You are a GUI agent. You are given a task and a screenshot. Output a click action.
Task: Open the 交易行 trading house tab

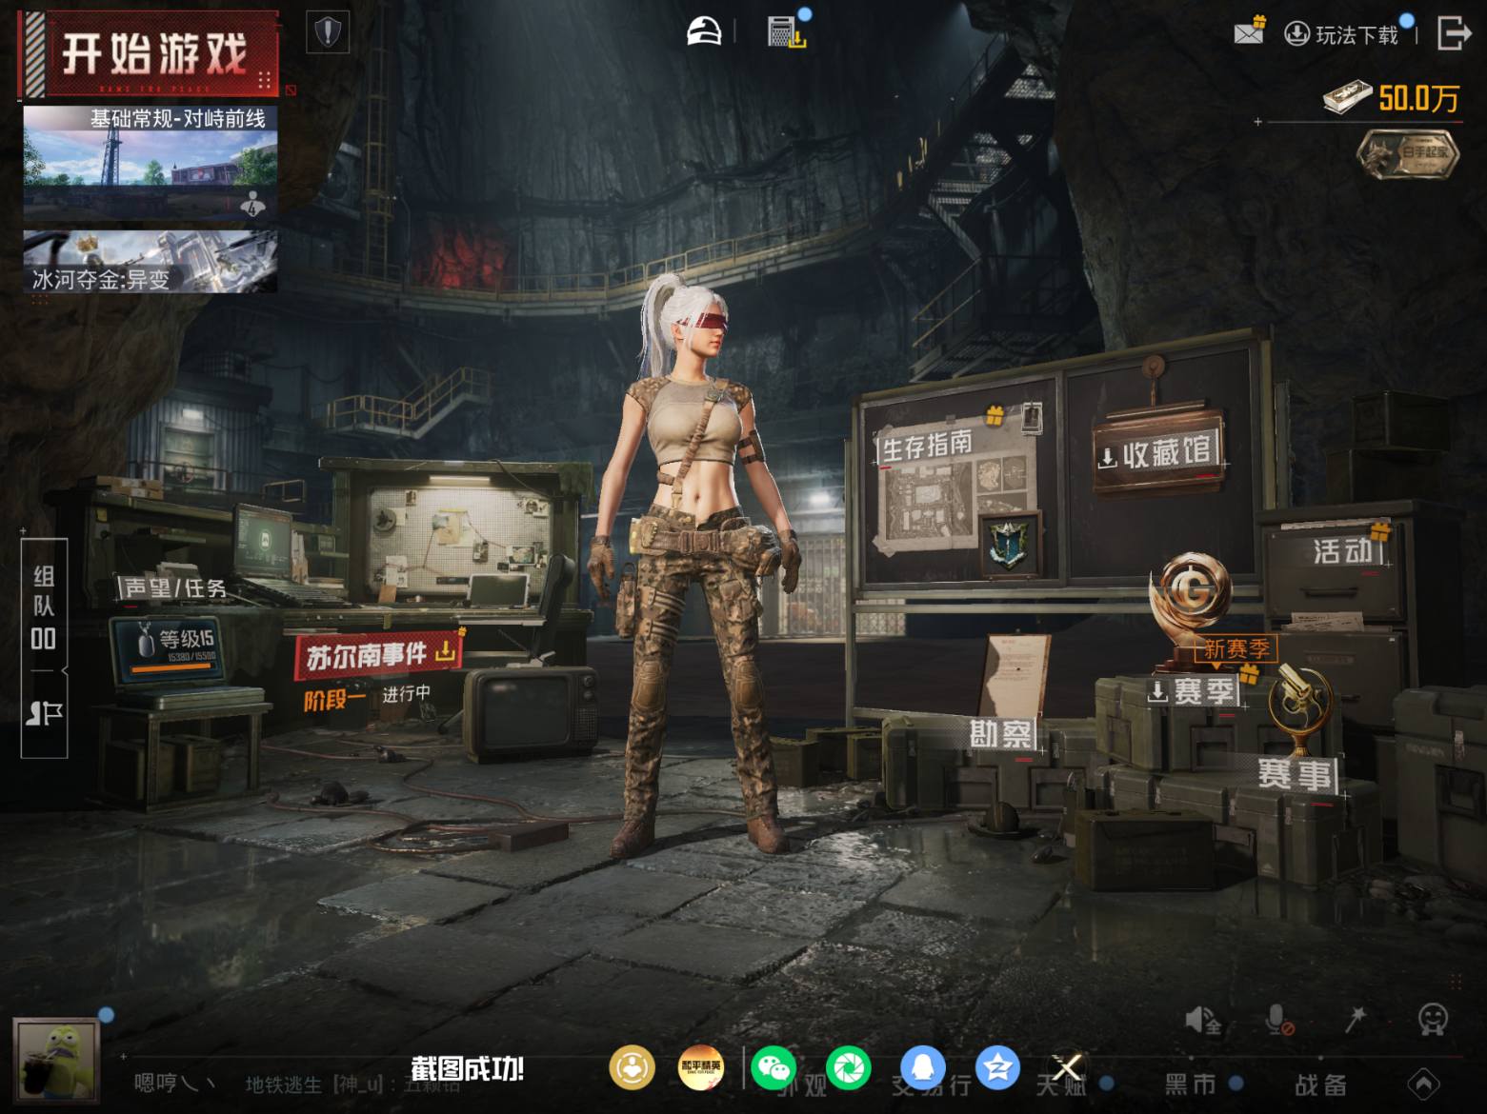click(x=931, y=1084)
